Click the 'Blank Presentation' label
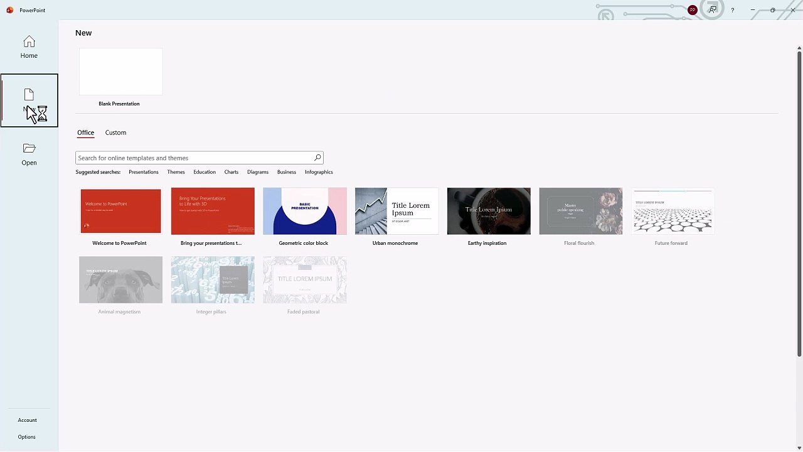 [x=119, y=104]
